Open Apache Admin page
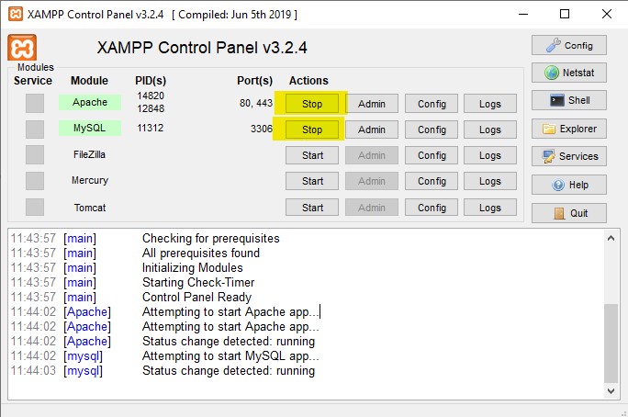Viewport: 628px width, 417px height. tap(372, 104)
